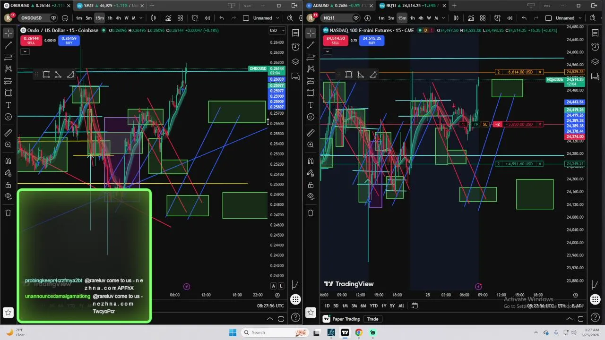Open object tree layers in ONDOUSD right sidebar
Image resolution: width=605 pixels, height=340 pixels.
pos(295,61)
